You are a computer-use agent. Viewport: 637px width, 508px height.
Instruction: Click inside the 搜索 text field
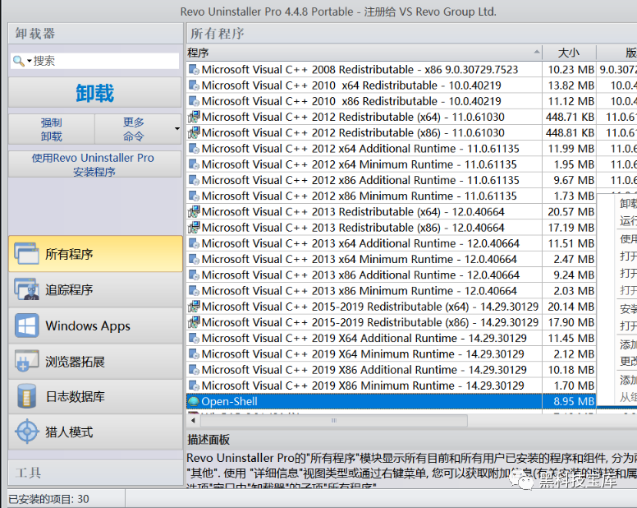pyautogui.click(x=103, y=61)
